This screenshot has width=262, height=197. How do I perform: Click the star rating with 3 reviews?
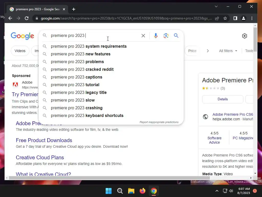[213, 88]
